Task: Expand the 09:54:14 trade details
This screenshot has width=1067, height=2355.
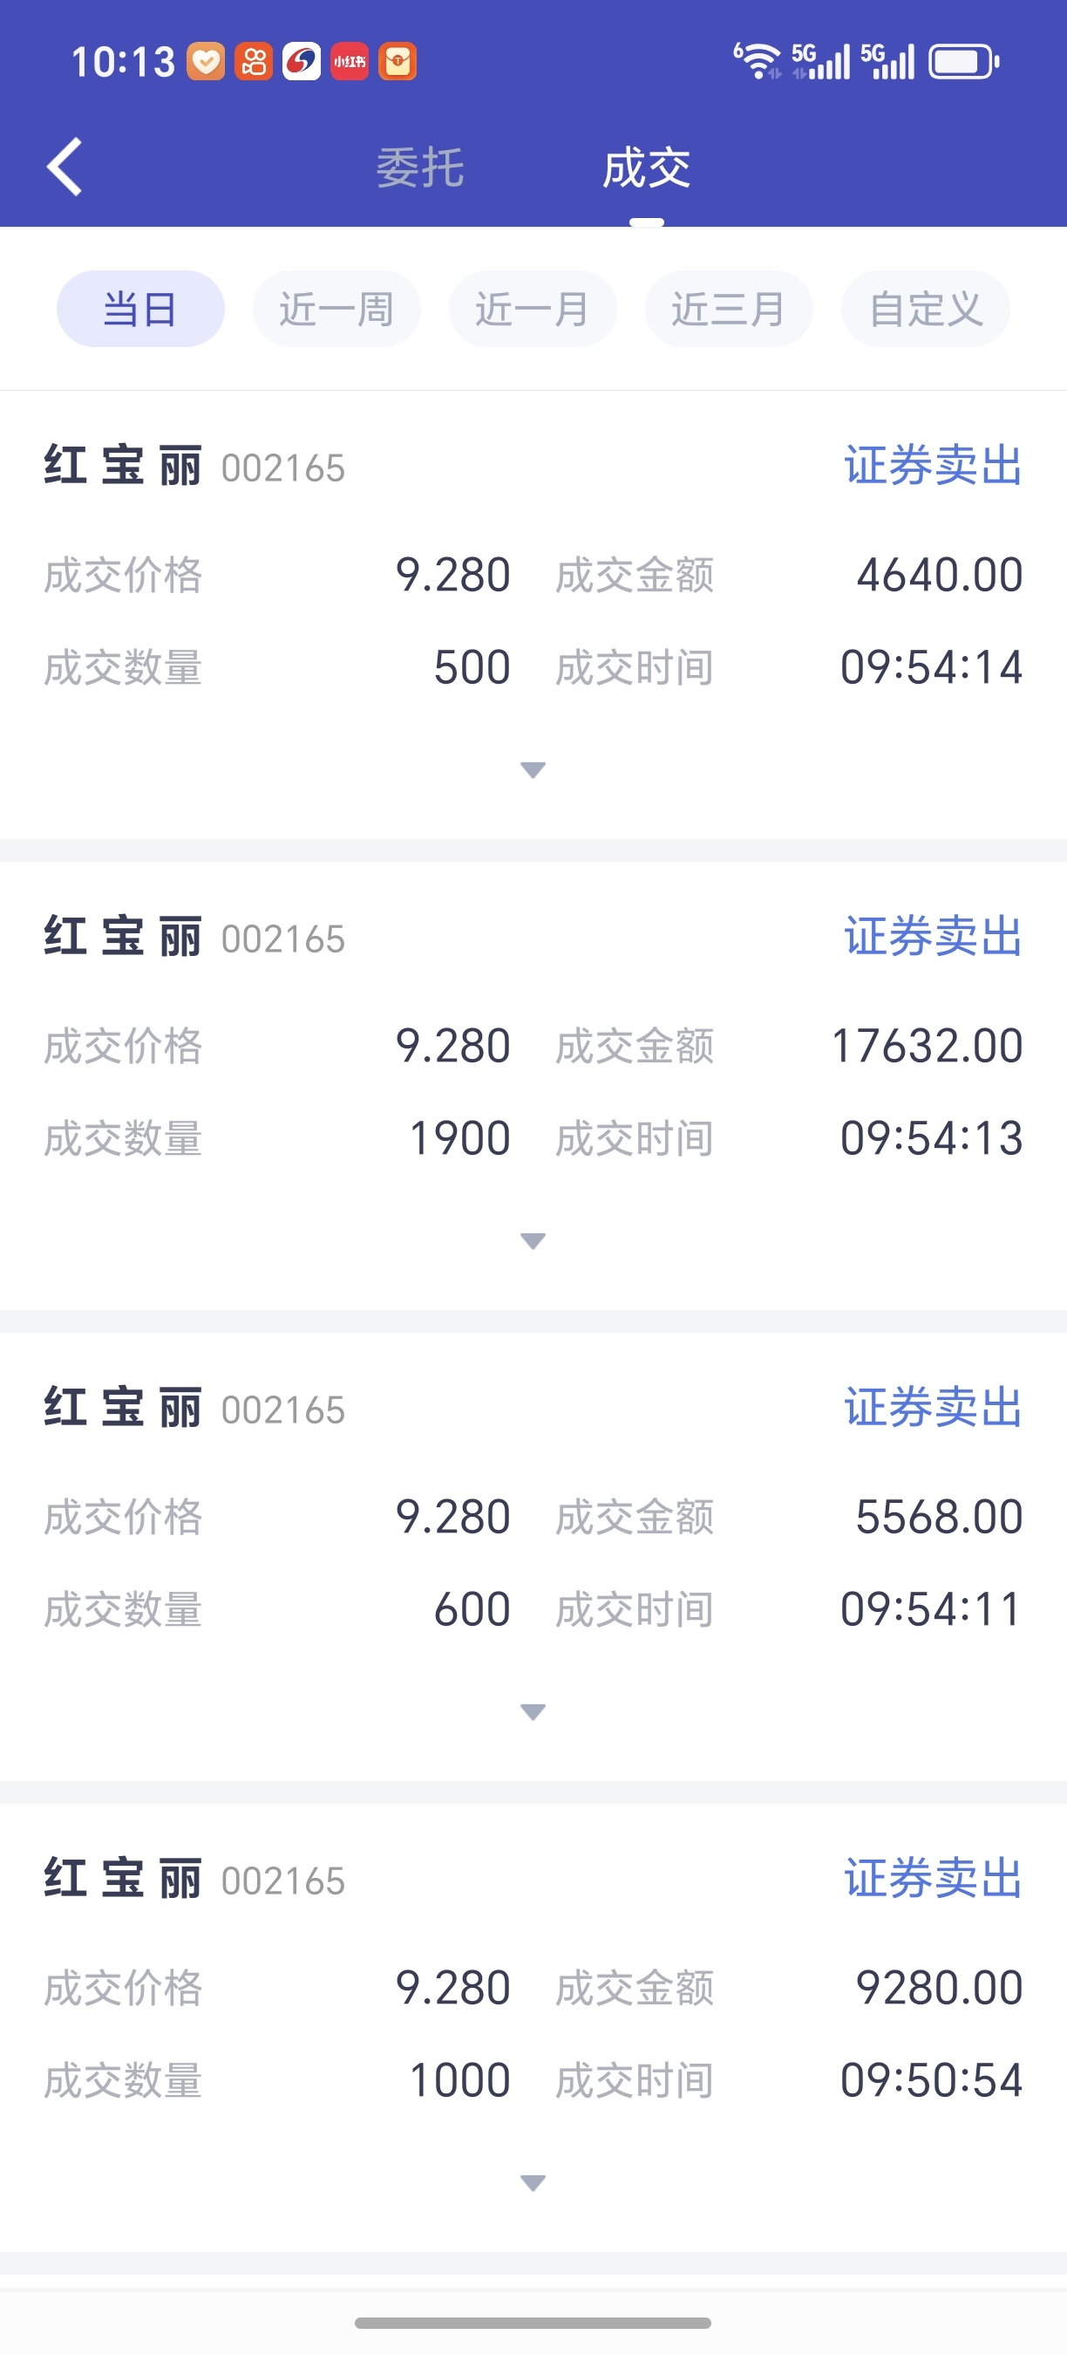Action: click(533, 770)
